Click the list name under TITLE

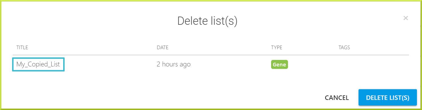coord(38,64)
